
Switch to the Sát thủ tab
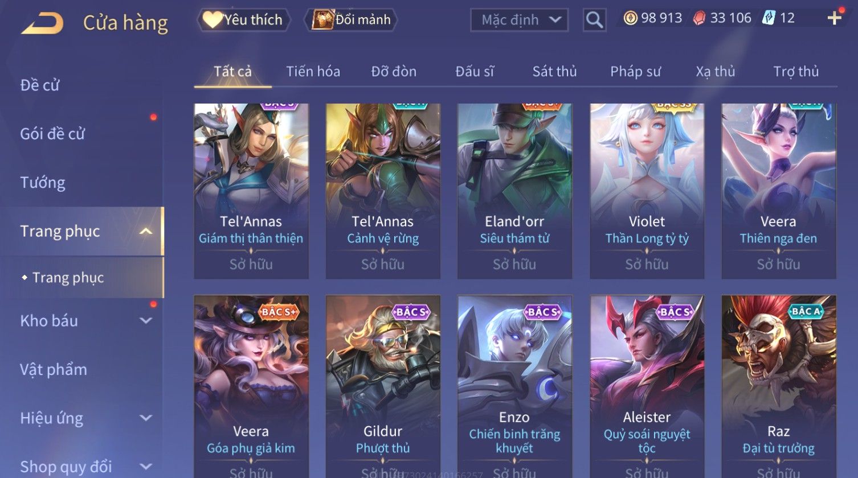pos(554,72)
